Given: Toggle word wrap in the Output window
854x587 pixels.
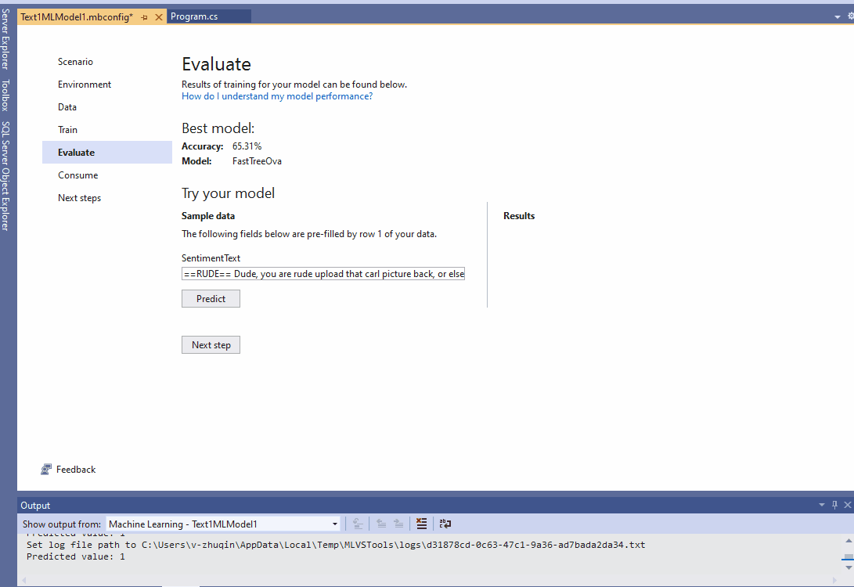Looking at the screenshot, I should pyautogui.click(x=445, y=523).
